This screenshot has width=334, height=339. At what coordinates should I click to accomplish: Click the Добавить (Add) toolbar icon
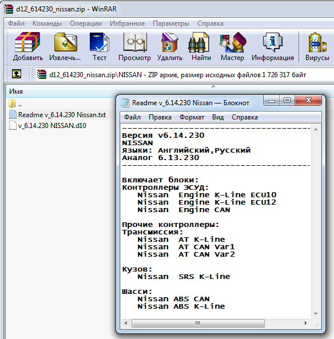click(x=27, y=46)
